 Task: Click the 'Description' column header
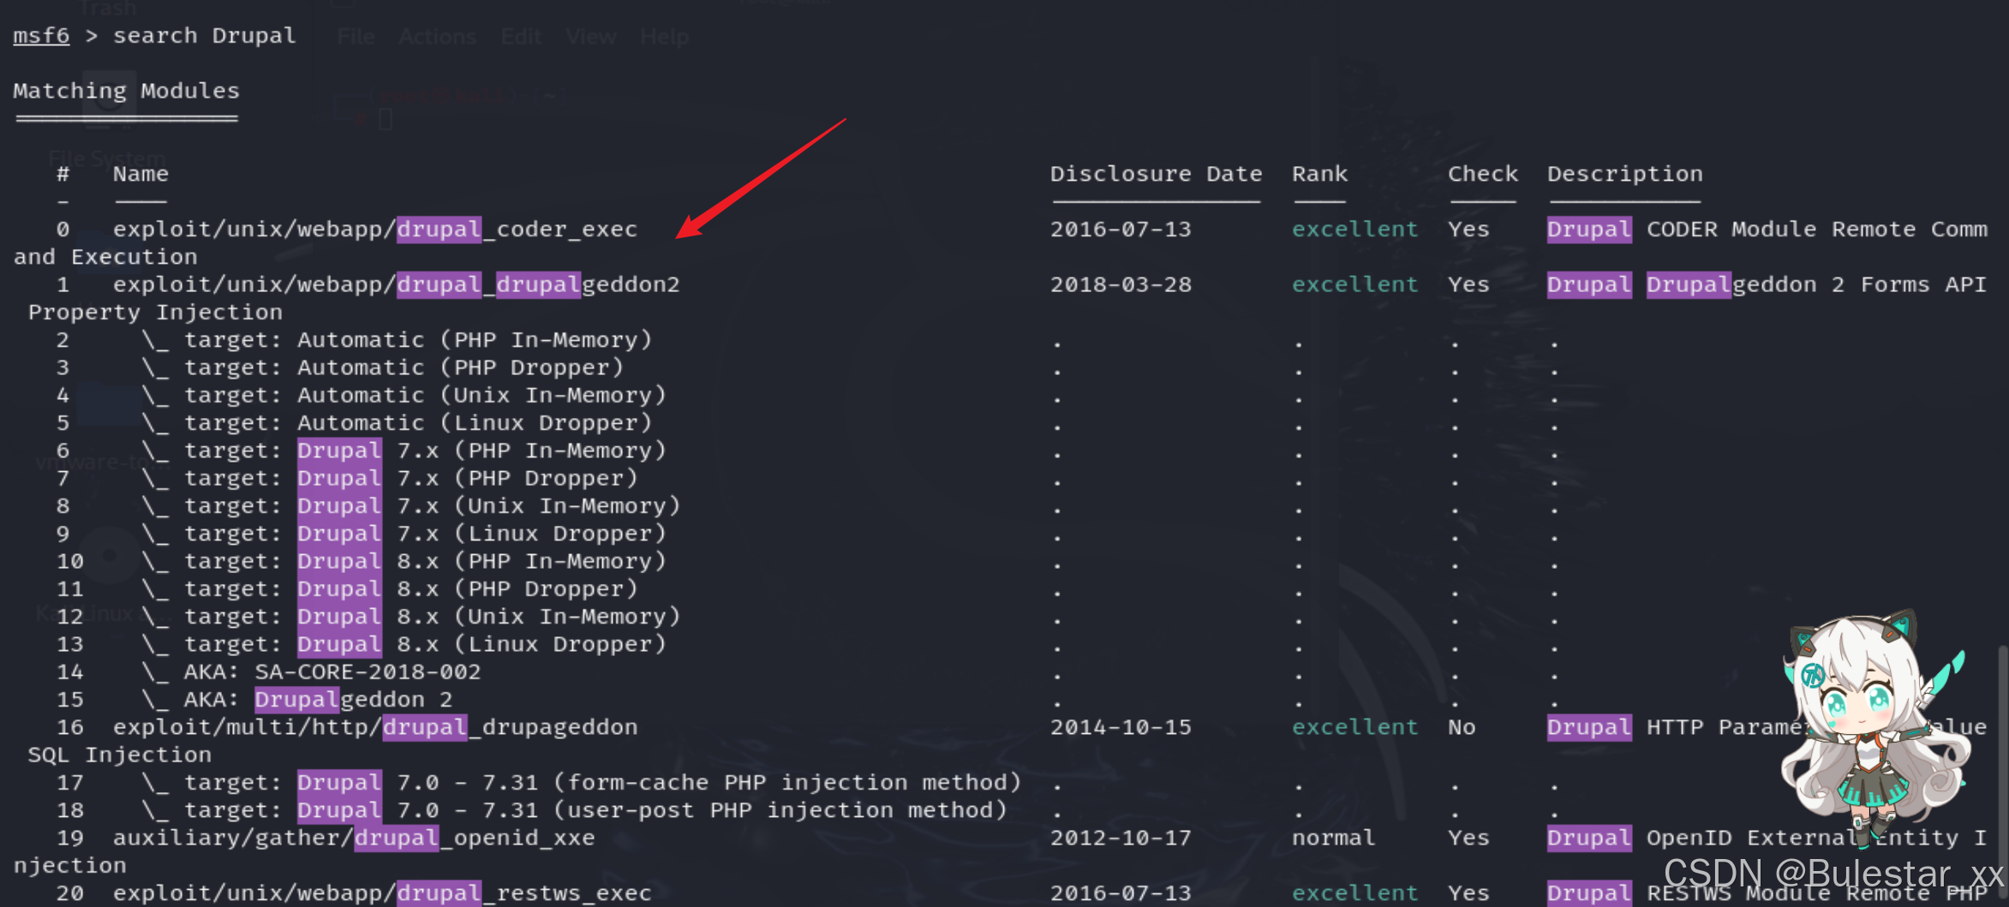(1624, 174)
